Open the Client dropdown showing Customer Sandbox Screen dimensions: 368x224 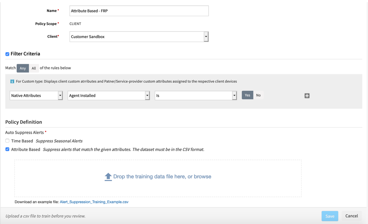pos(139,37)
